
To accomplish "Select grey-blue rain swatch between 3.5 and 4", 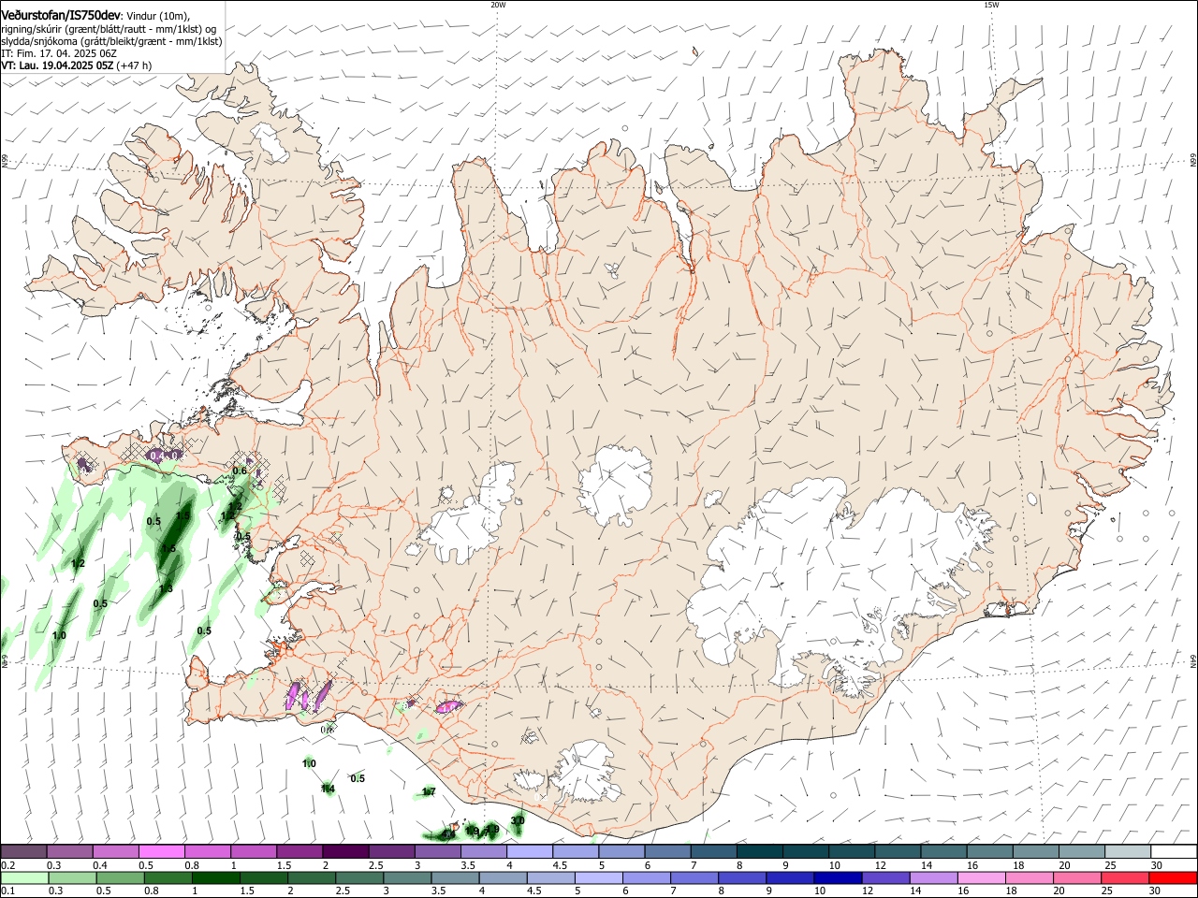I will (x=454, y=878).
